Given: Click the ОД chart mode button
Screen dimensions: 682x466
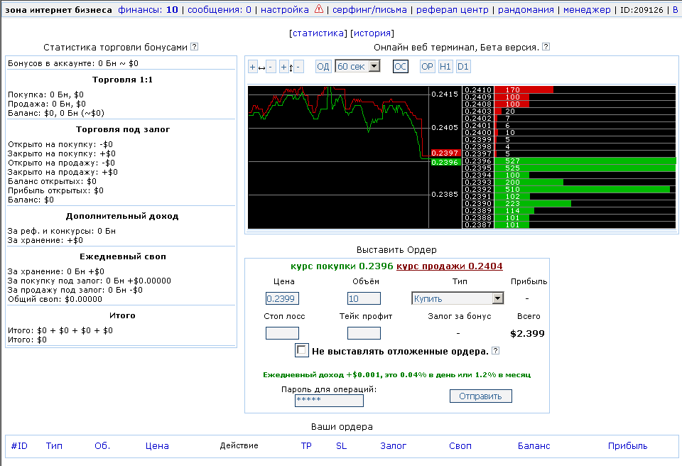Looking at the screenshot, I should (x=323, y=67).
